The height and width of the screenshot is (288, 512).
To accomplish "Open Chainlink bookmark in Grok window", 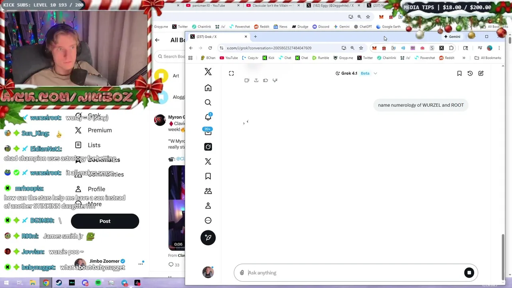I will point(386,58).
